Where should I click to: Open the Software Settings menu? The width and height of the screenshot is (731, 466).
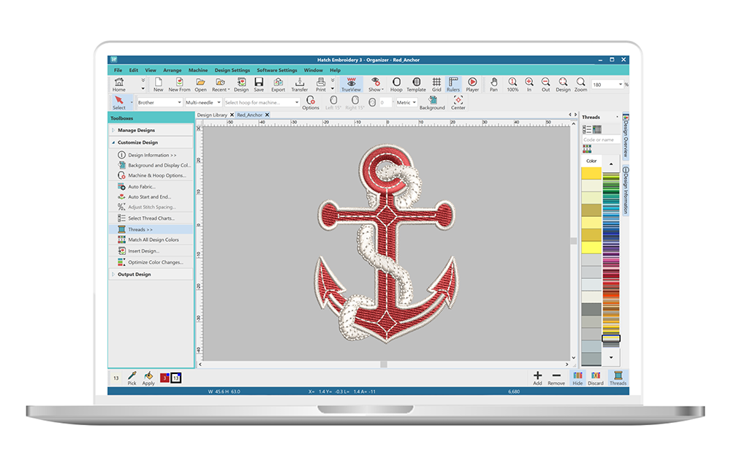coord(276,70)
